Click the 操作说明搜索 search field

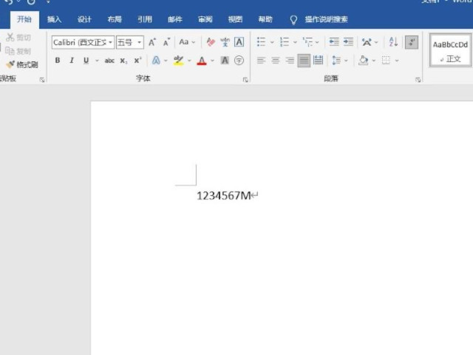tap(326, 19)
